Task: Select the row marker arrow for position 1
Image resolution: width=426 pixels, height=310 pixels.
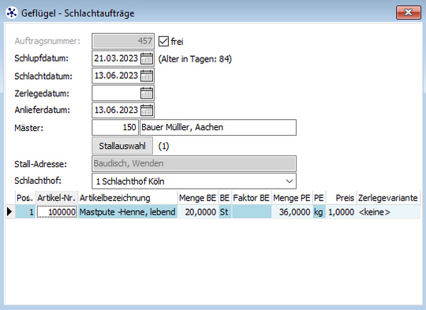Action: 9,211
